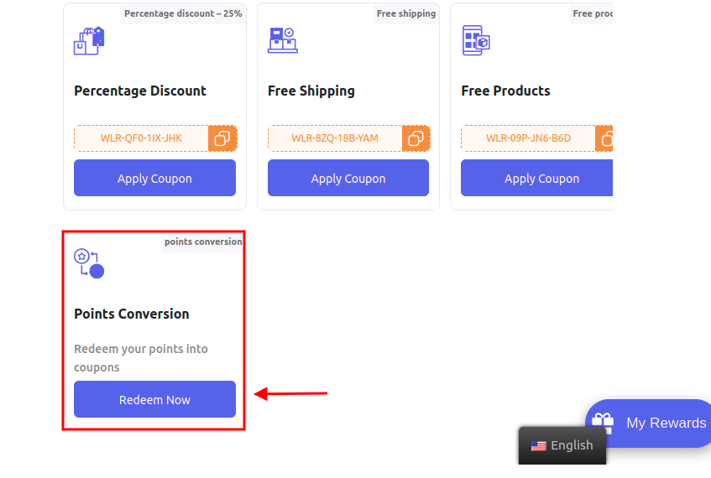Copy the WLR-09P-JN6-B6D coupon code
The width and height of the screenshot is (711, 478).
(x=605, y=138)
